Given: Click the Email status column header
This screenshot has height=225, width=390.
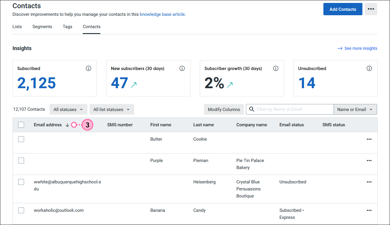Looking at the screenshot, I should click(x=291, y=125).
